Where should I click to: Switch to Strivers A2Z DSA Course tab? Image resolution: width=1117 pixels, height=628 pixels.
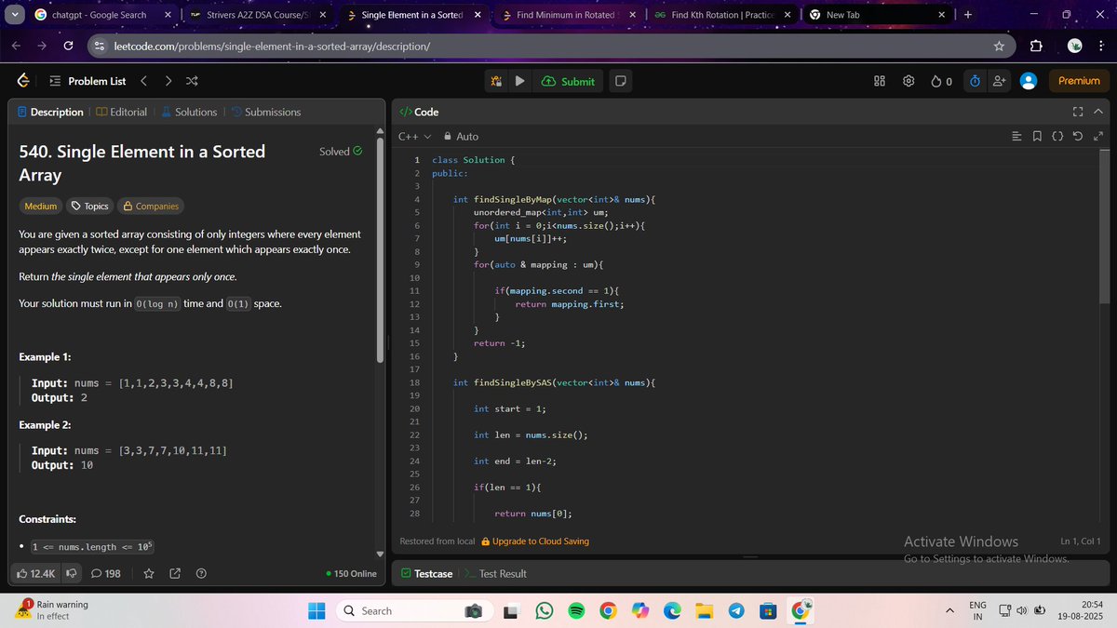pyautogui.click(x=256, y=15)
